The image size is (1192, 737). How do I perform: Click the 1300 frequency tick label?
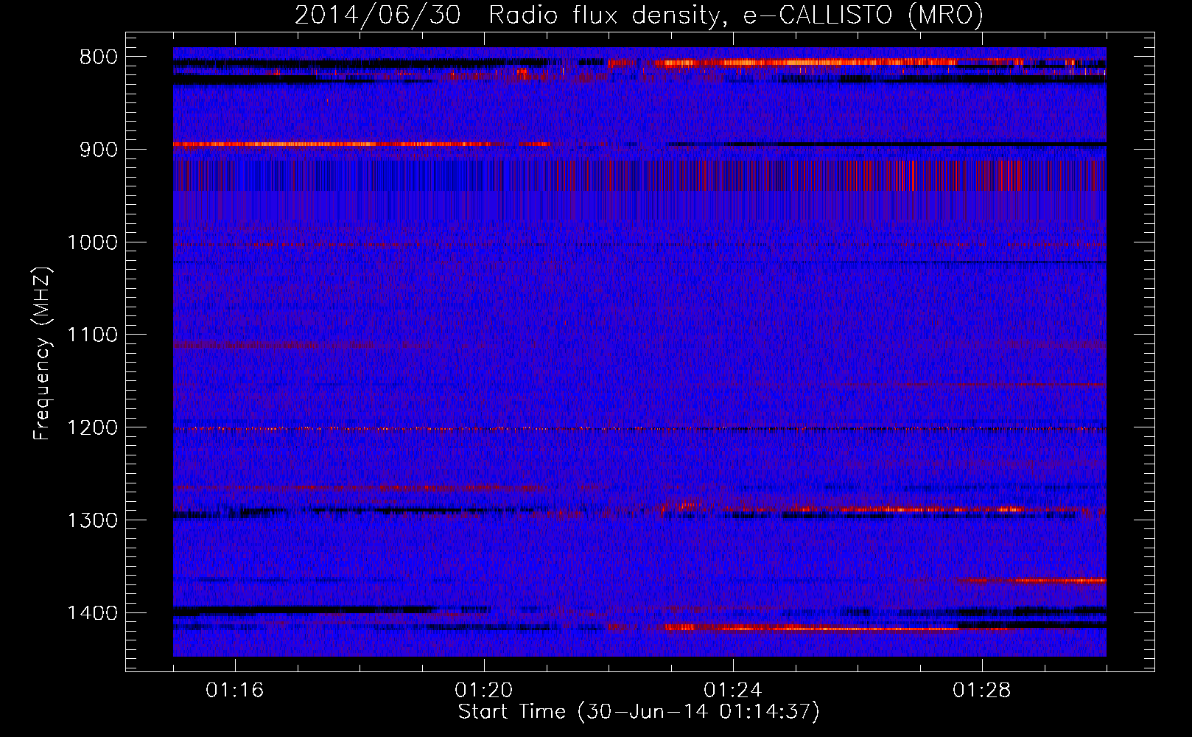tap(92, 521)
